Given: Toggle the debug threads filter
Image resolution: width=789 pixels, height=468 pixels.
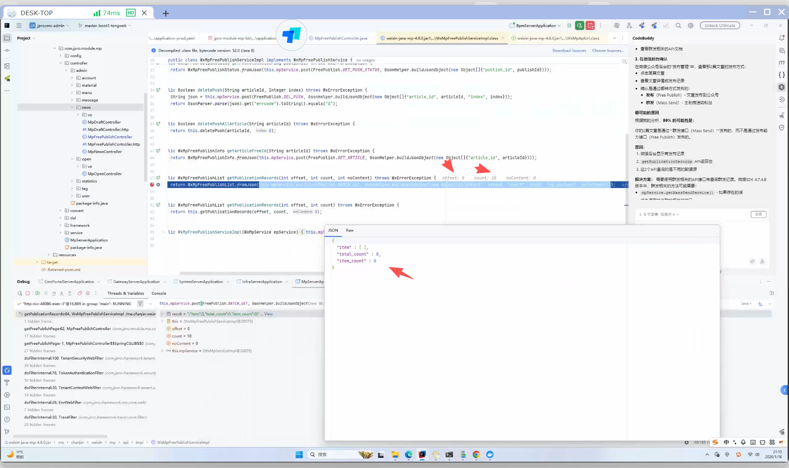Looking at the screenshot, I should (x=140, y=304).
